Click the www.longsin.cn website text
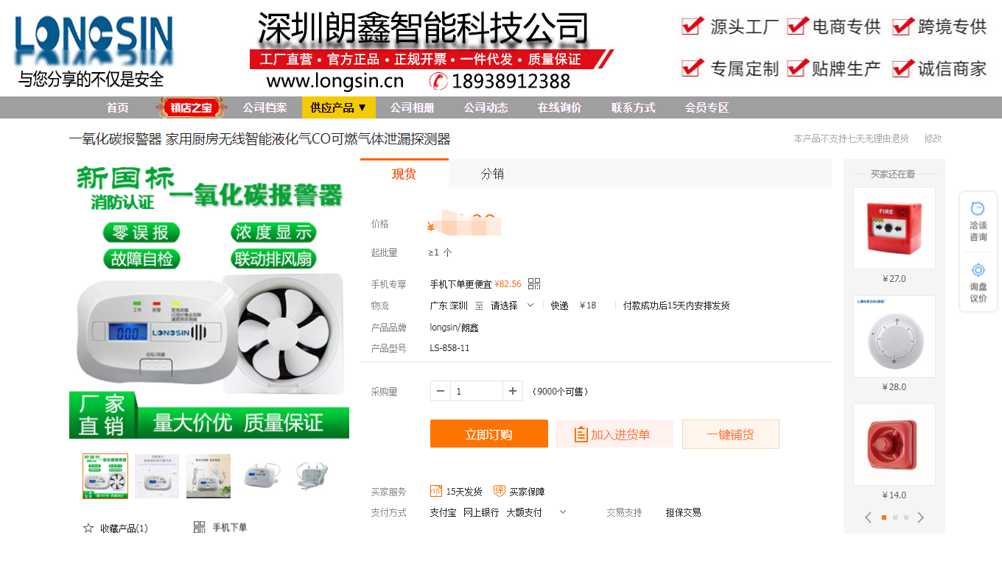This screenshot has width=1002, height=569. click(335, 80)
